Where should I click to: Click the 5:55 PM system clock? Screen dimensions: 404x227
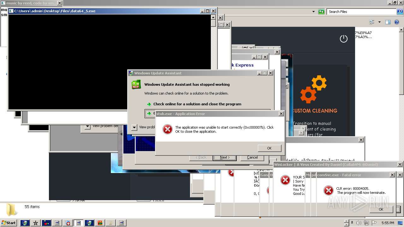coord(388,223)
